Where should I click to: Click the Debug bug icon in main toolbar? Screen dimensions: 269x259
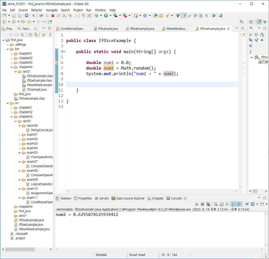tap(97, 16)
